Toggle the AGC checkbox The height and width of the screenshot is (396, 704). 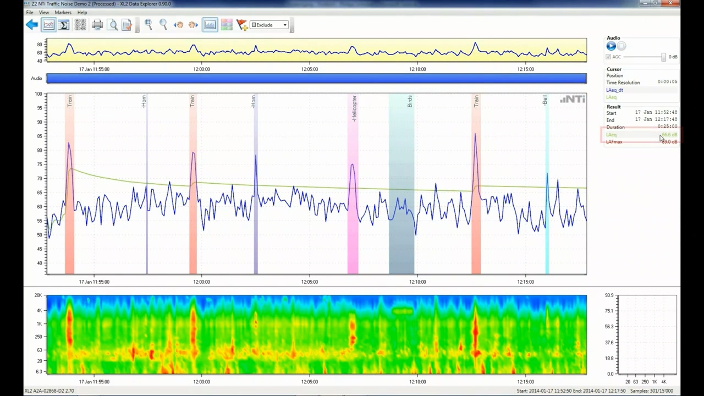click(x=608, y=57)
